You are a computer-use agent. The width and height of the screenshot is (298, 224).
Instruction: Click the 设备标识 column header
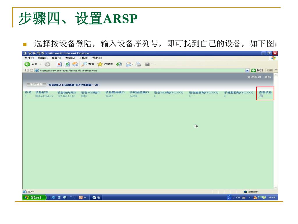click(x=42, y=92)
